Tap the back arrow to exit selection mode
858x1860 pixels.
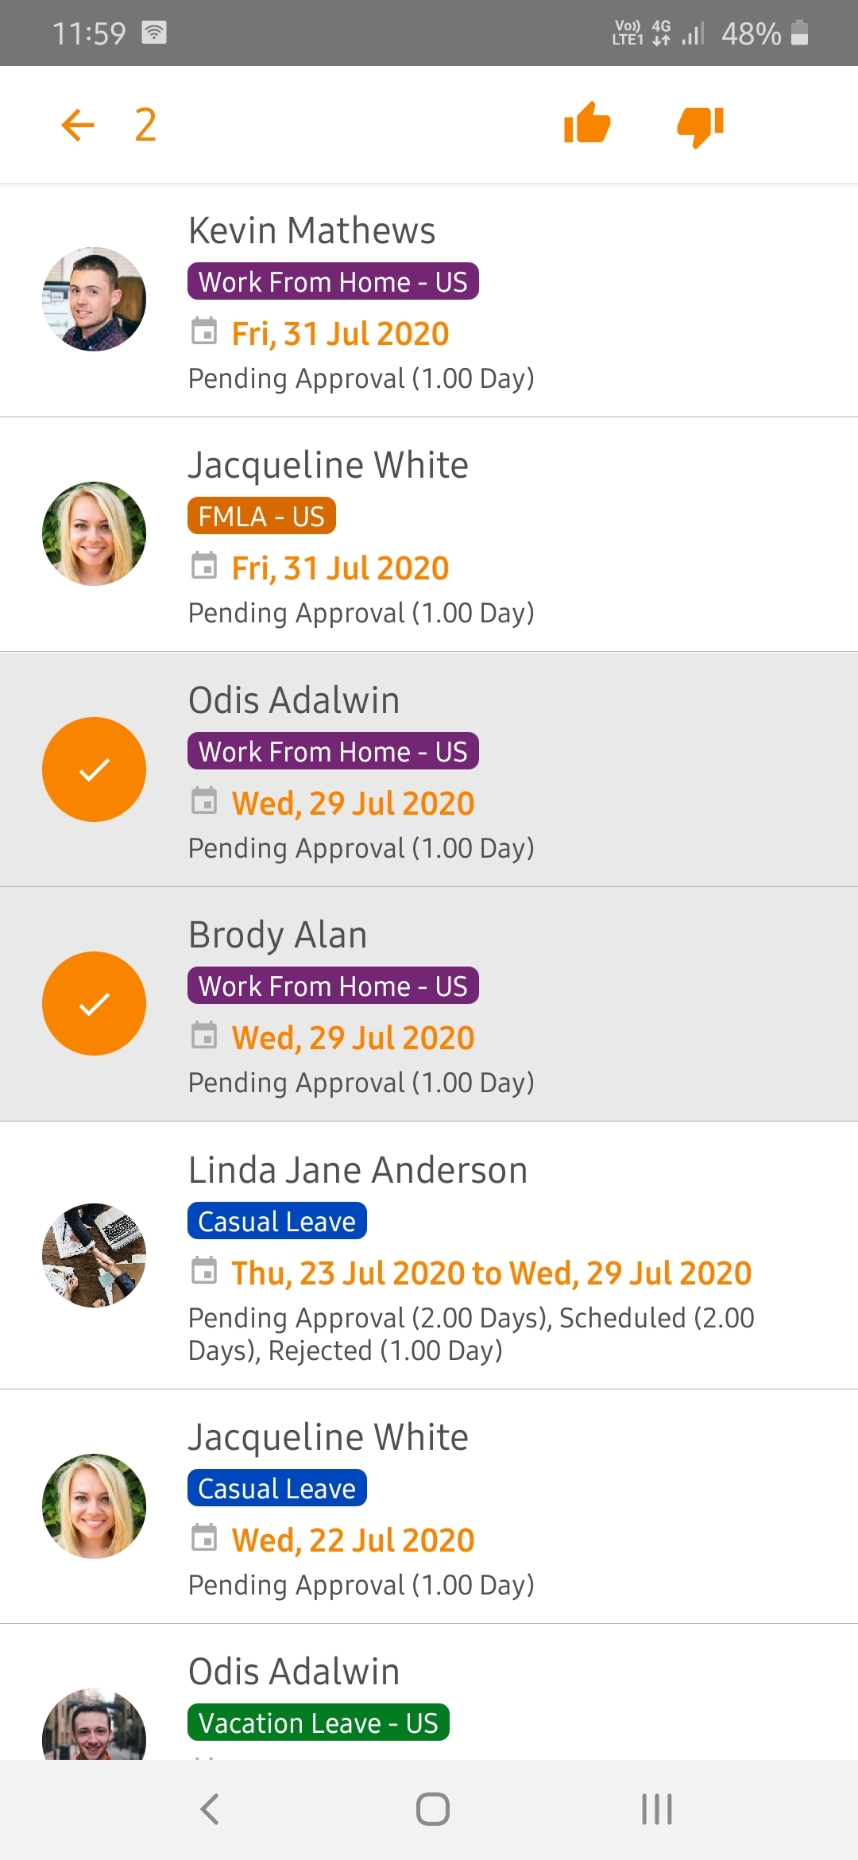pyautogui.click(x=76, y=124)
